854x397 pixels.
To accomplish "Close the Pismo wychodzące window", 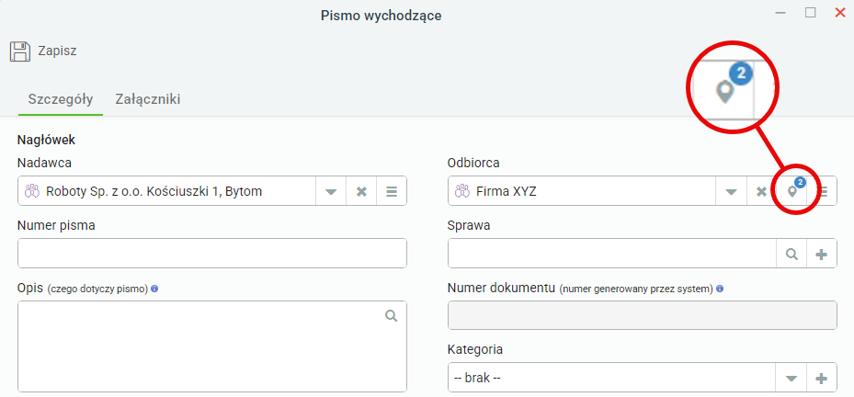I will 840,13.
